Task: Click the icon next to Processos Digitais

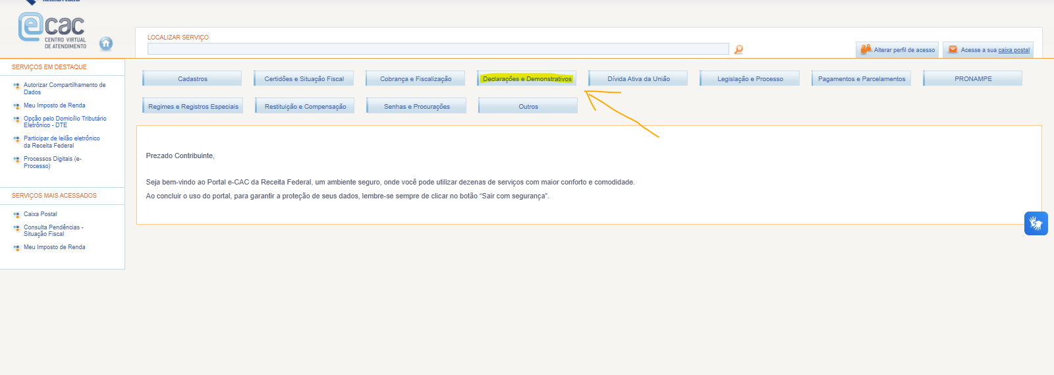Action: click(x=16, y=159)
